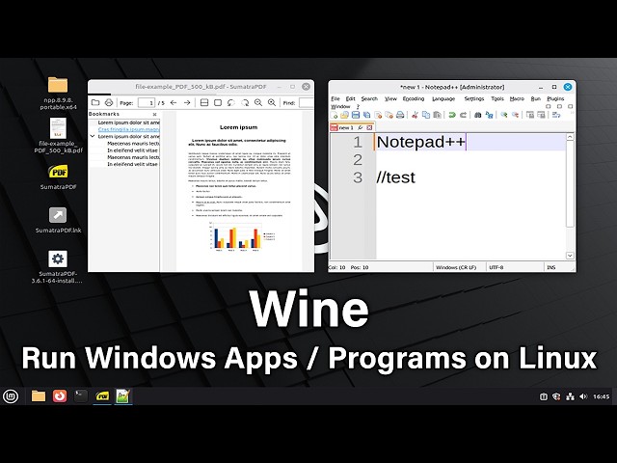The image size is (617, 463).
Task: Open the Window menu in Notepad++
Action: 340,106
